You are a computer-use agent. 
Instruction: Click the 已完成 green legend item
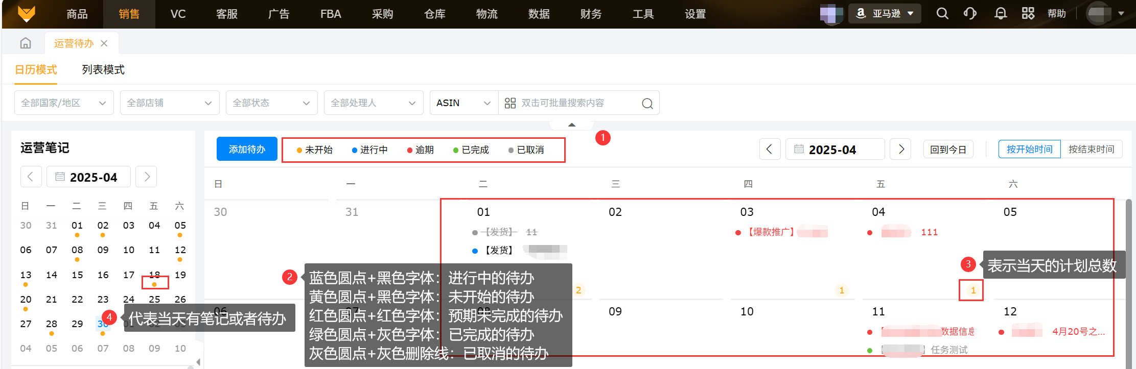[x=471, y=150]
